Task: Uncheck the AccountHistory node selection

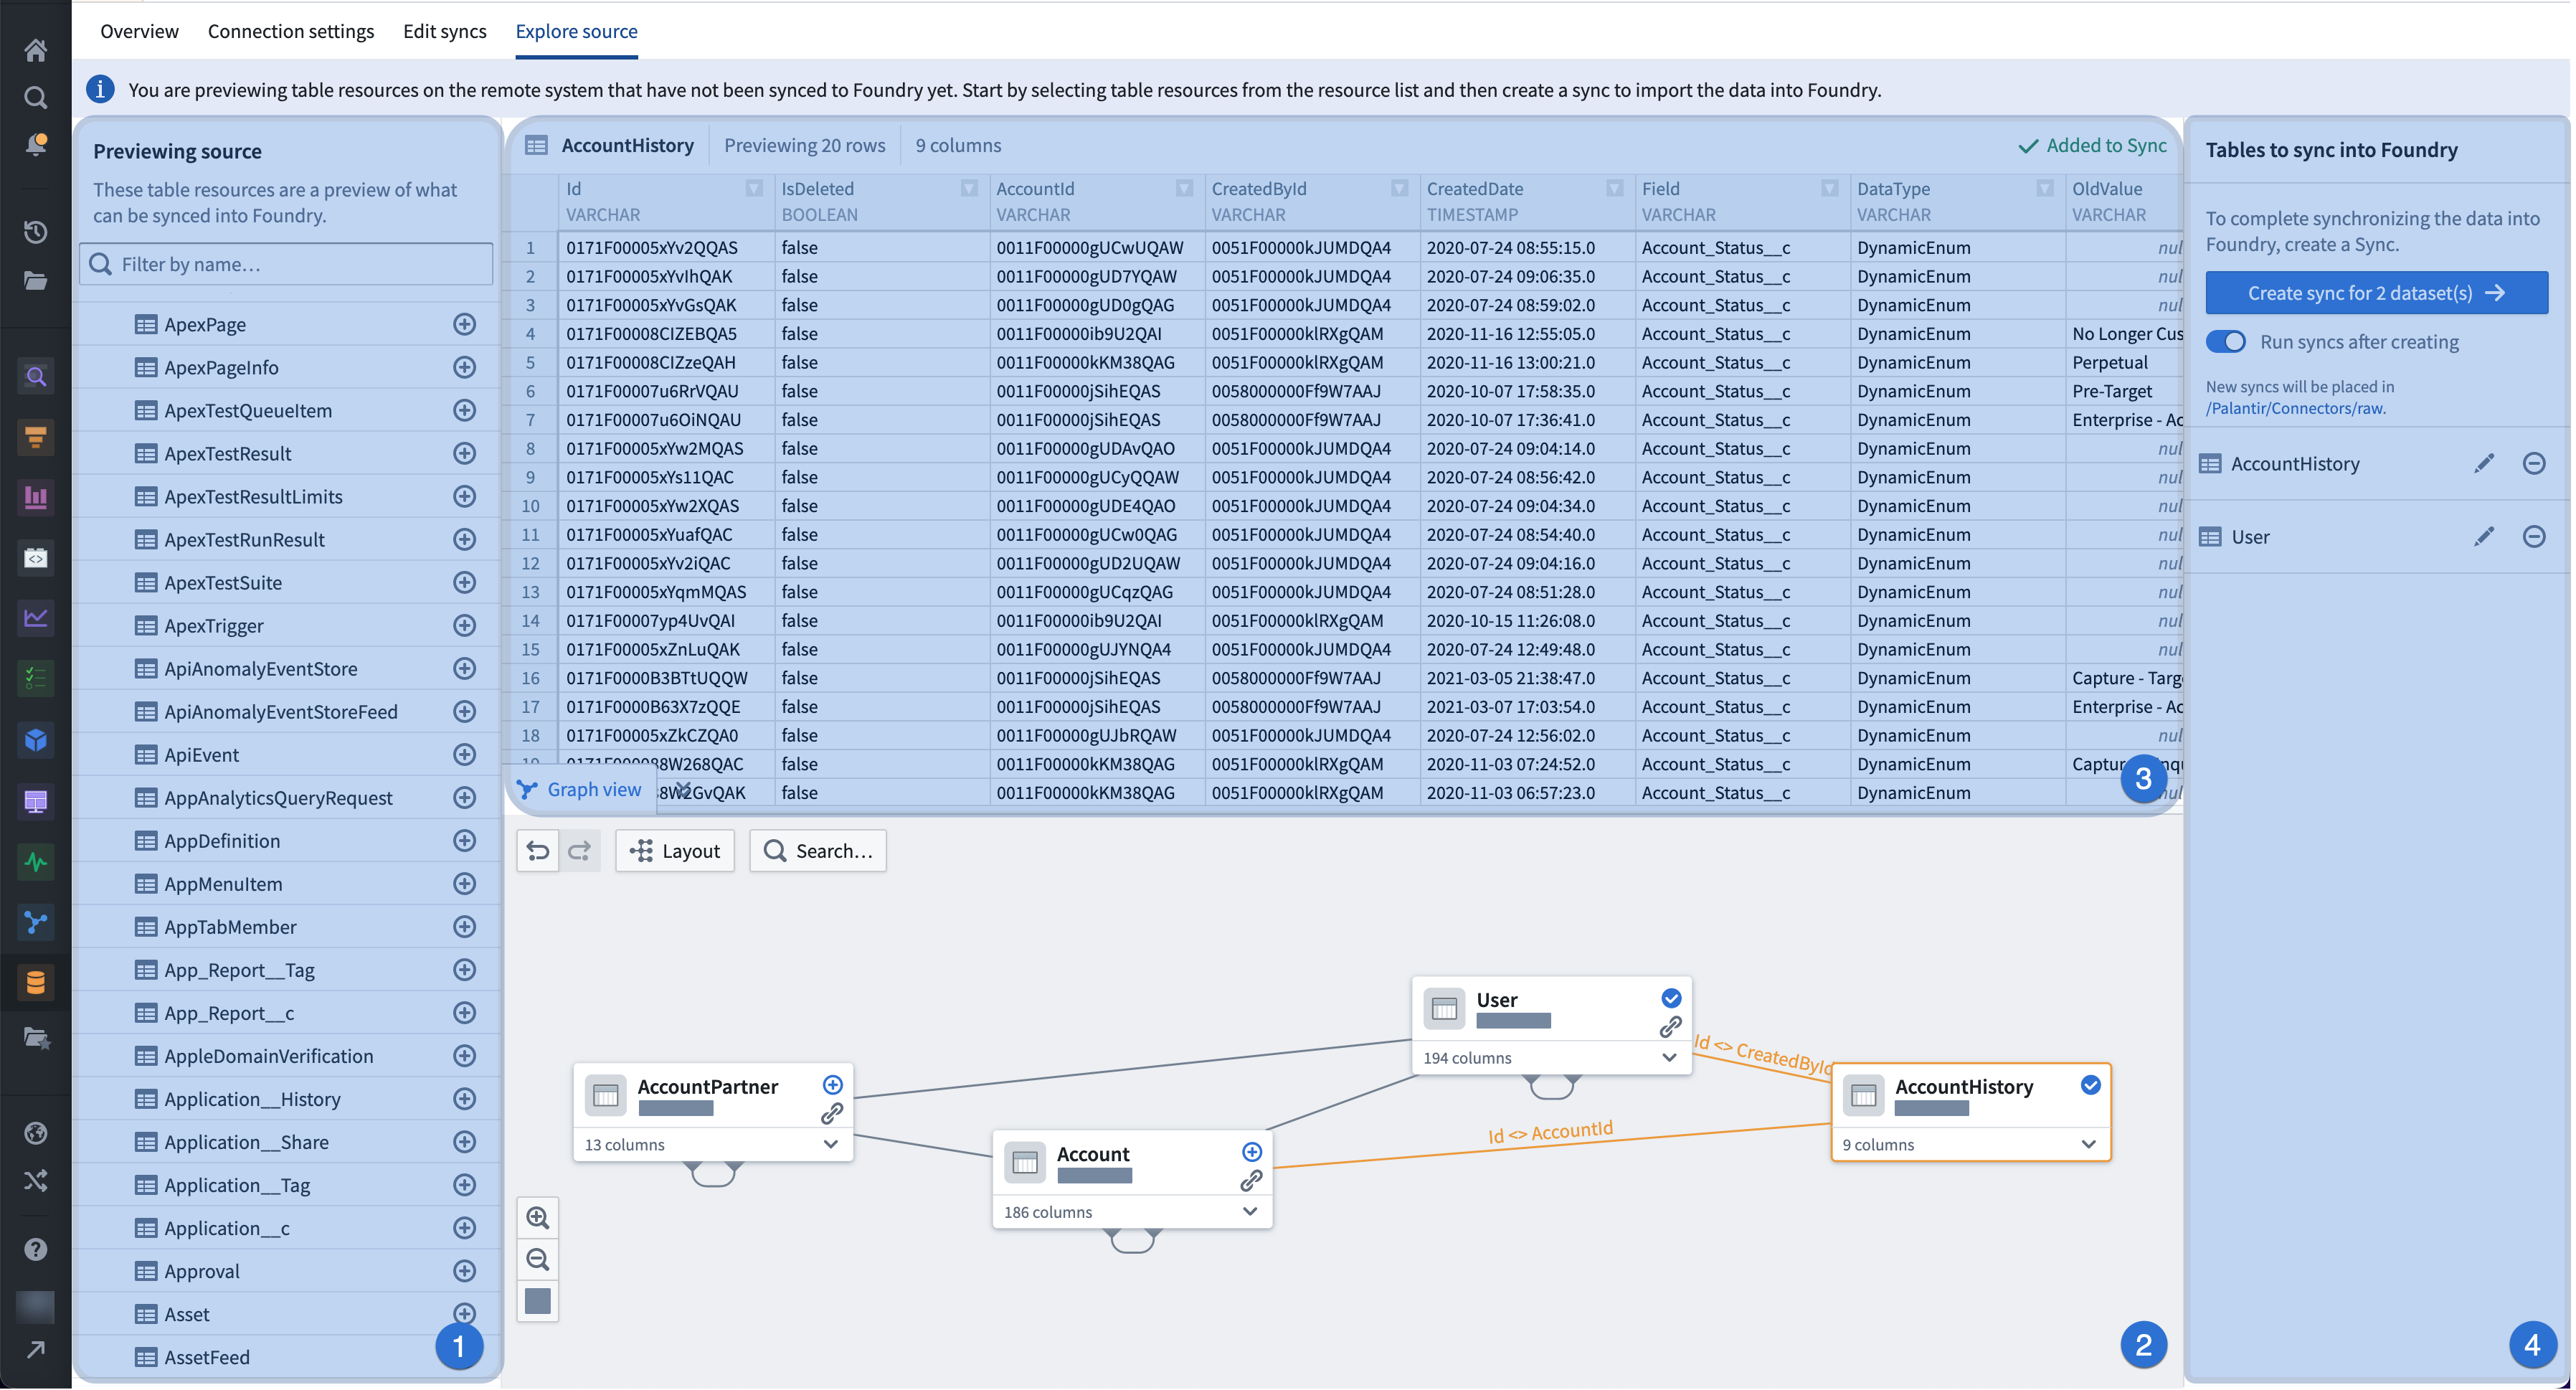Action: [2090, 1085]
